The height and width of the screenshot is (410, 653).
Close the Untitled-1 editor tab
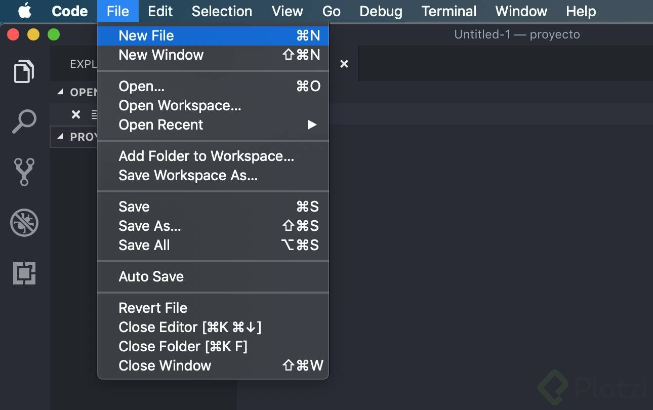click(344, 64)
